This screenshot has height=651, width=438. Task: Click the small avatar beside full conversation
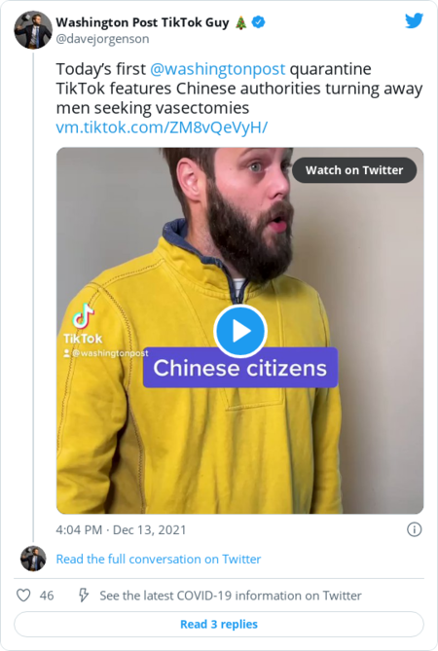[33, 559]
